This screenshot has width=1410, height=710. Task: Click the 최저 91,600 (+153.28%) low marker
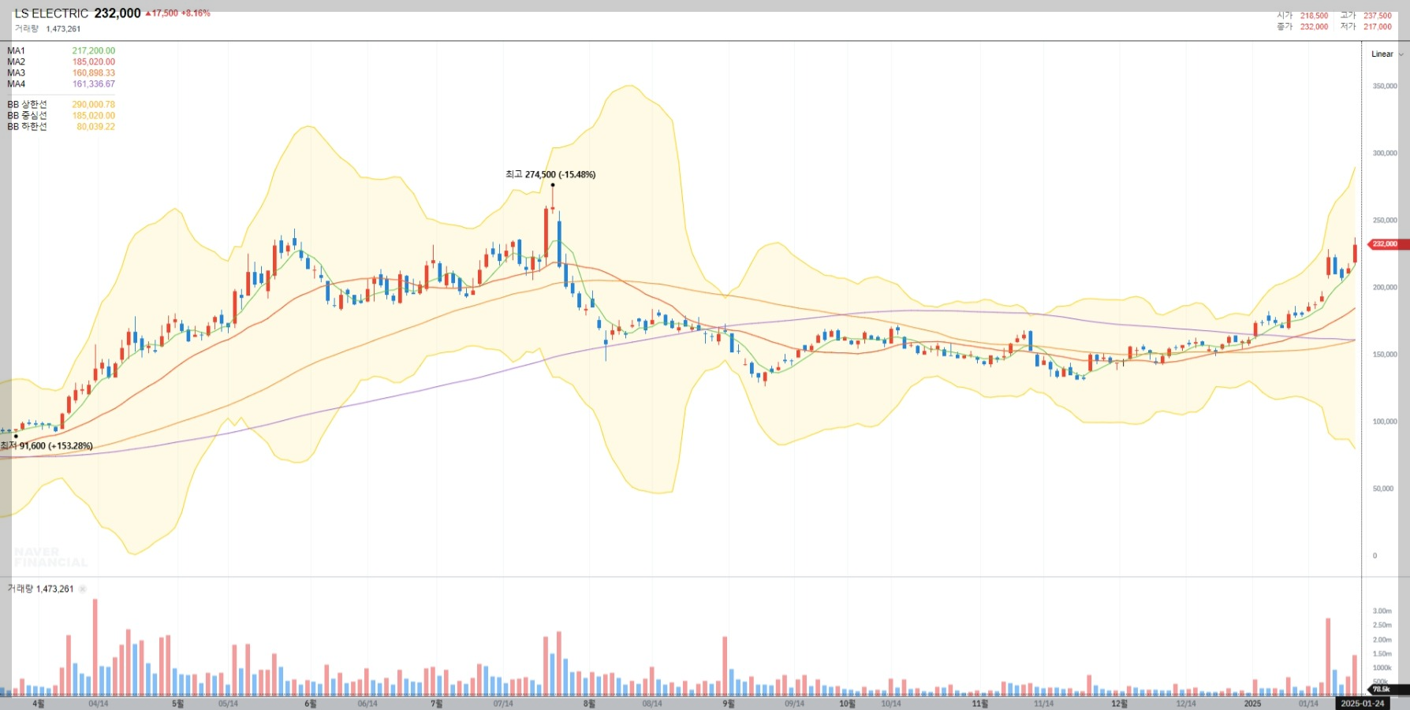click(x=47, y=446)
